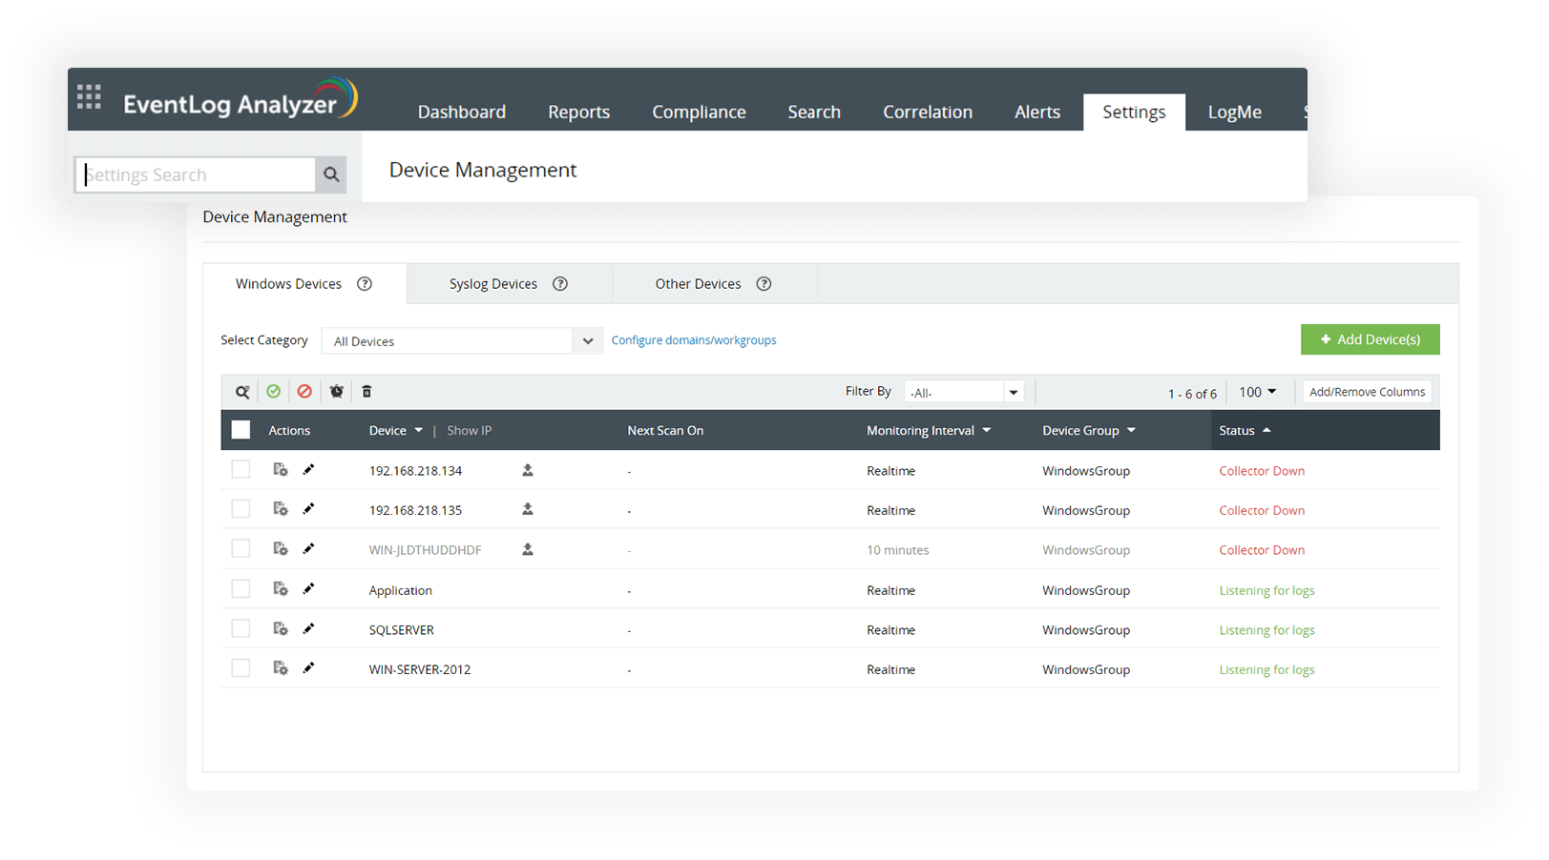Click the Next Scan On column header

click(665, 431)
